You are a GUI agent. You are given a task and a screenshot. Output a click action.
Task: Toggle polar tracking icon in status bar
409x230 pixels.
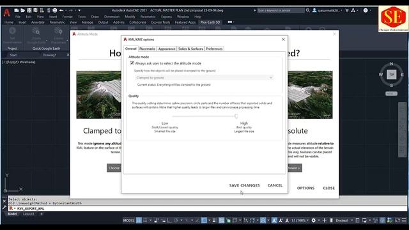pyautogui.click(x=176, y=220)
